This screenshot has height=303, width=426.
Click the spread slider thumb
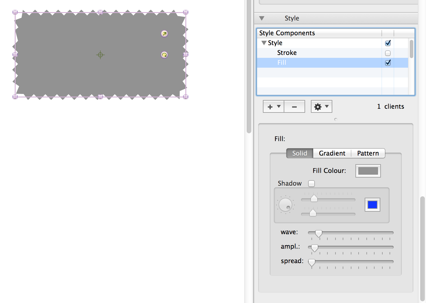[x=311, y=263]
